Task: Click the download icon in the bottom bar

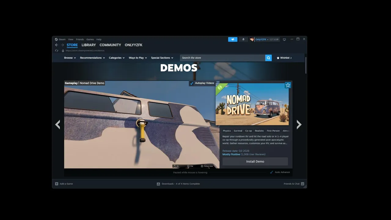Action: 158,184
